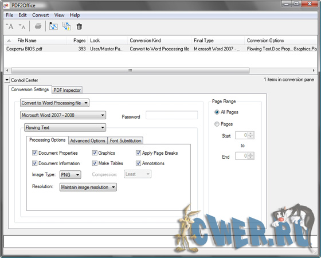Click the trash can delete icon
Viewport: 321px width, 258px height.
79,26
